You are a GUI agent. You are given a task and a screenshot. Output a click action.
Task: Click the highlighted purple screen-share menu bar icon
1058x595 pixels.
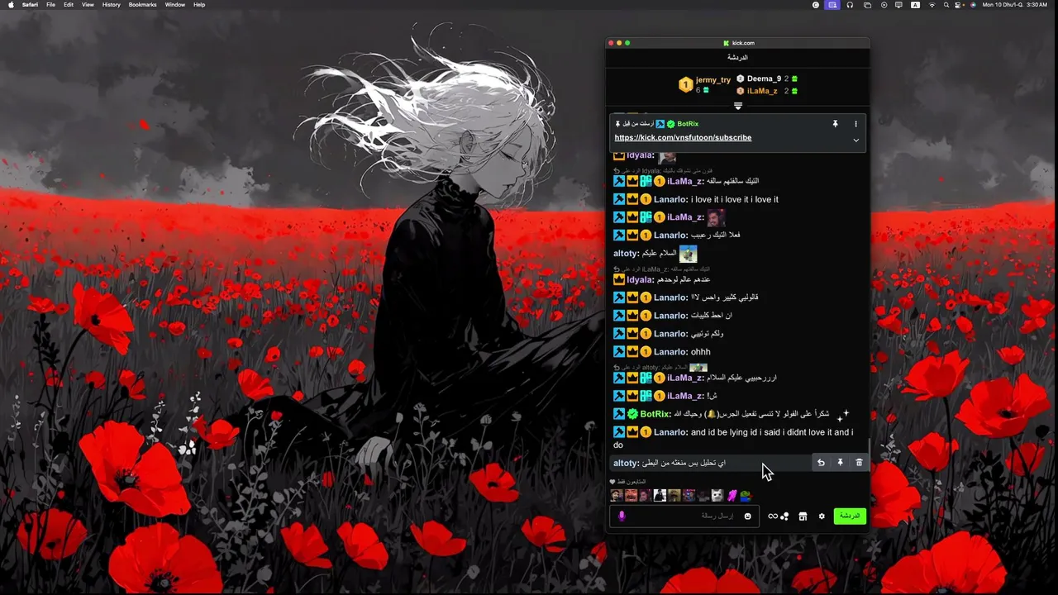tap(832, 5)
